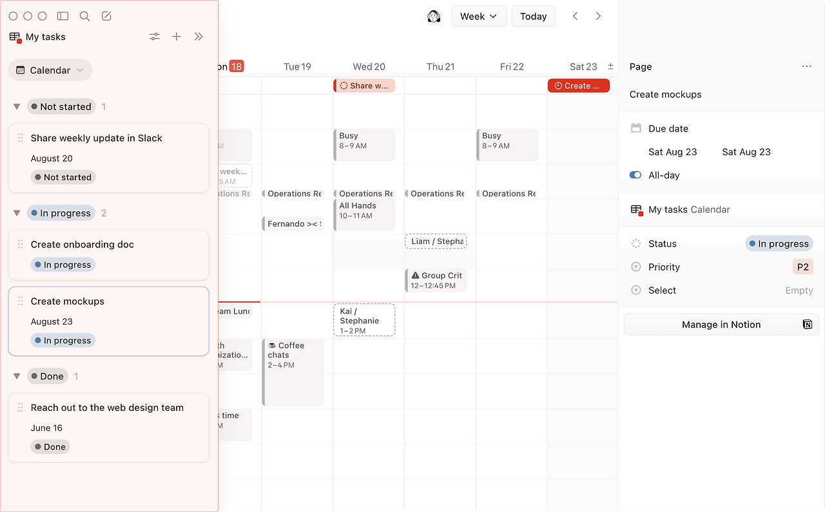Open the Coffee chats 2–4 PM event
The height and width of the screenshot is (512, 825).
(x=293, y=372)
